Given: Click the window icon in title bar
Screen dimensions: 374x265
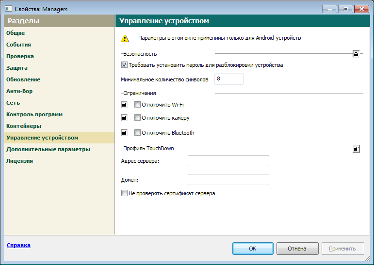Looking at the screenshot, I should click(x=8, y=9).
